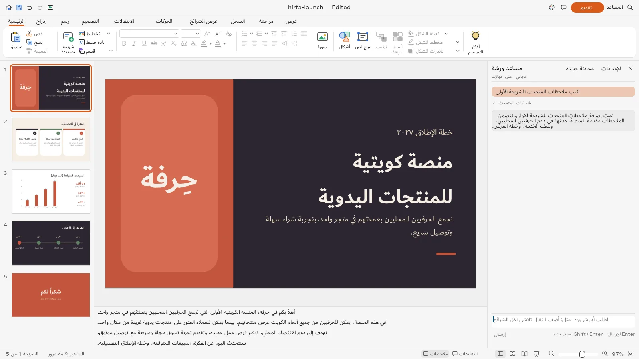Expand the bullet list dropdown arrow
The height and width of the screenshot is (359, 639).
pyautogui.click(x=251, y=34)
